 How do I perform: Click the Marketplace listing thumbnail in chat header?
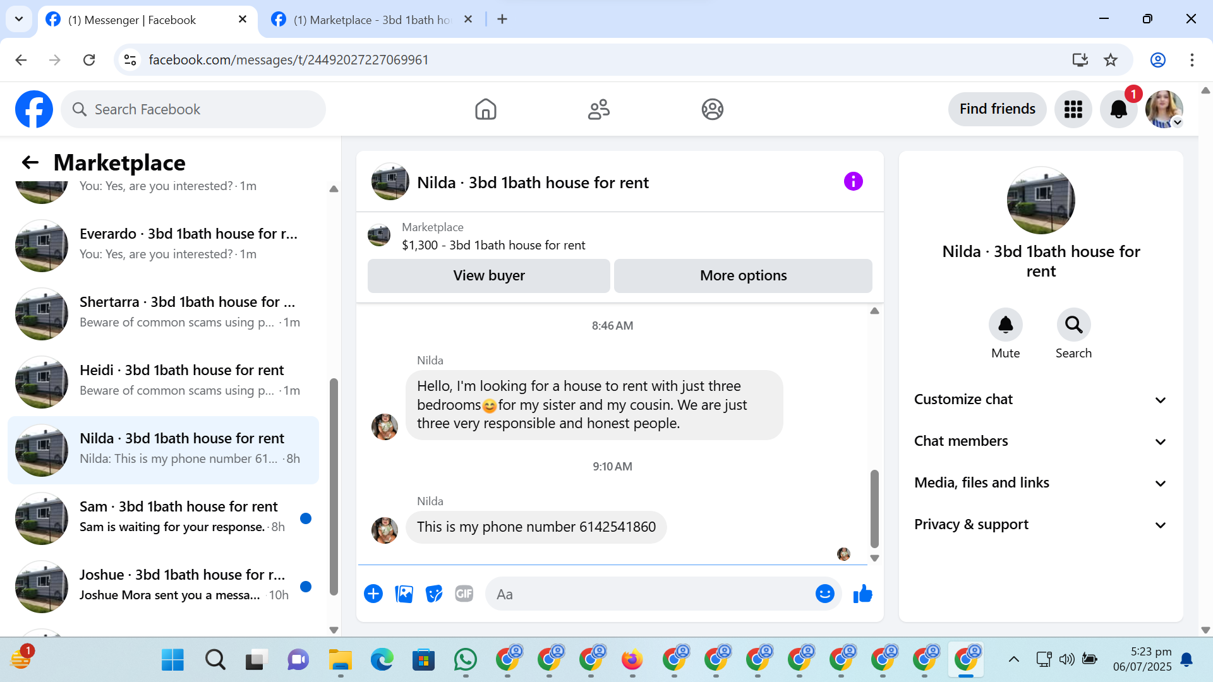379,235
